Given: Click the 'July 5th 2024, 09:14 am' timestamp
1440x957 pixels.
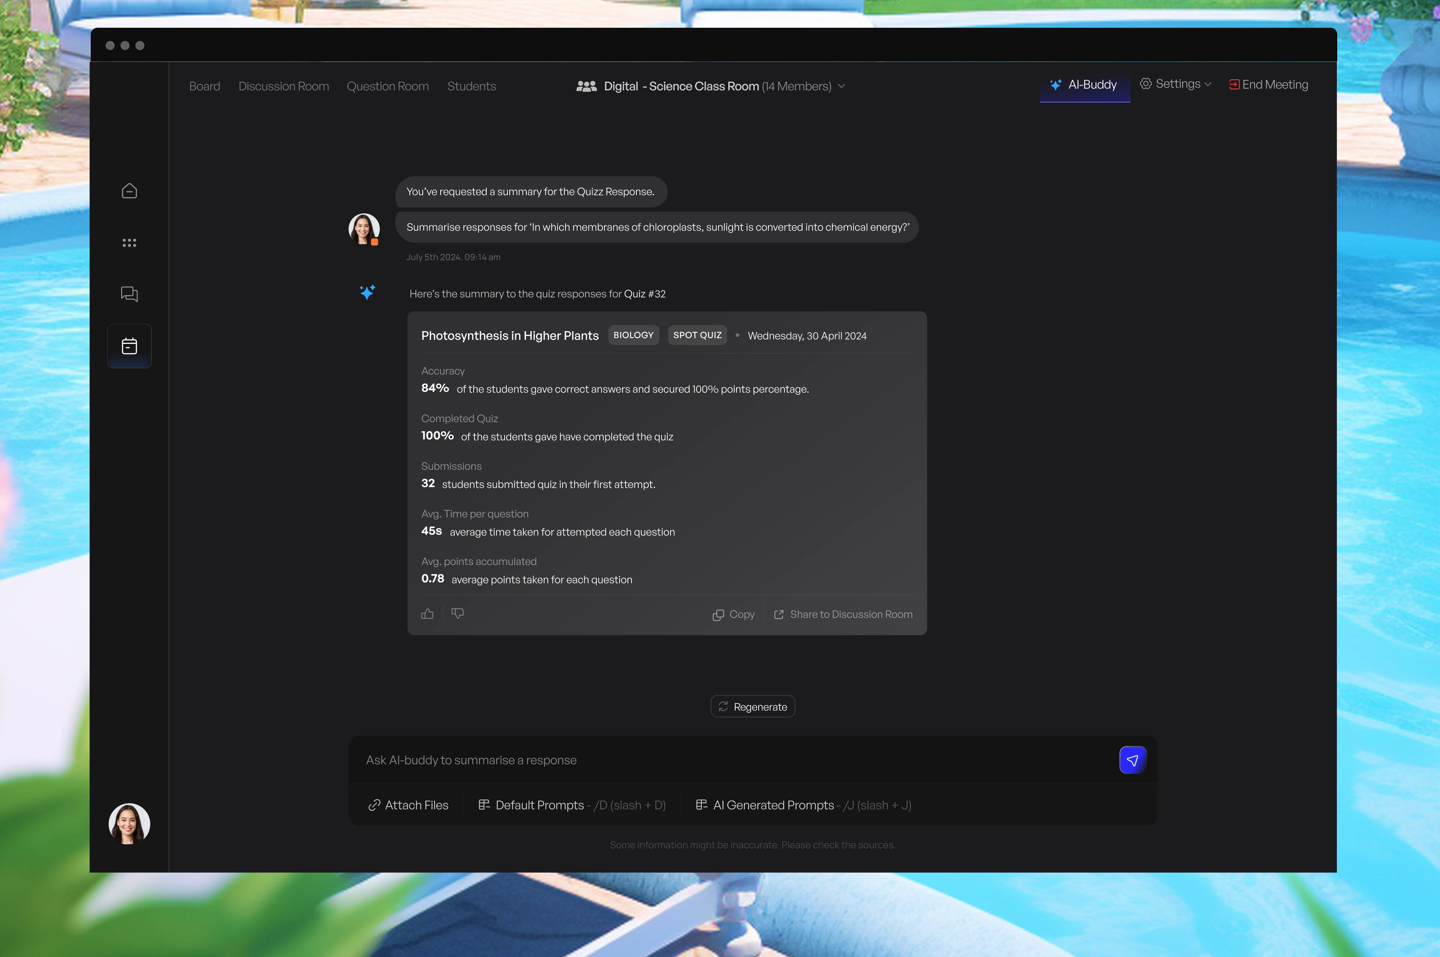Looking at the screenshot, I should [x=453, y=258].
